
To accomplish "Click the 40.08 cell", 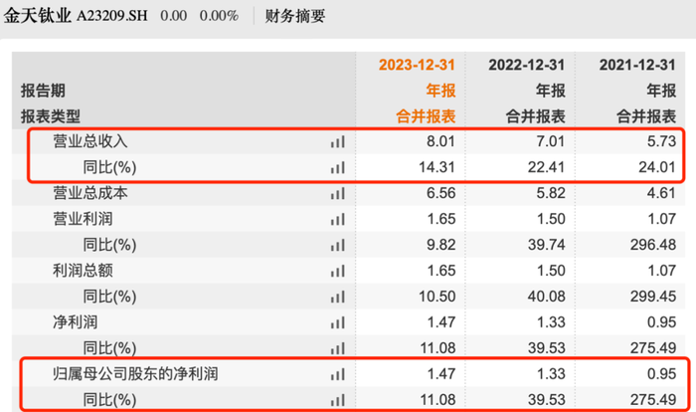I will [x=547, y=297].
